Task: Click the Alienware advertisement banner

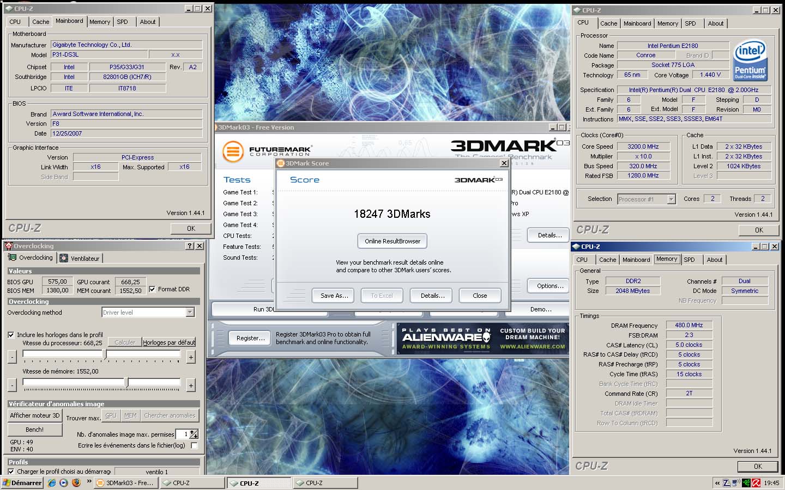Action: [484, 338]
